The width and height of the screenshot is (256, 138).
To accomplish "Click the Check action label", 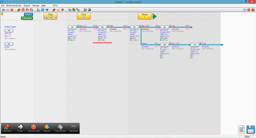I will (x=144, y=44).
